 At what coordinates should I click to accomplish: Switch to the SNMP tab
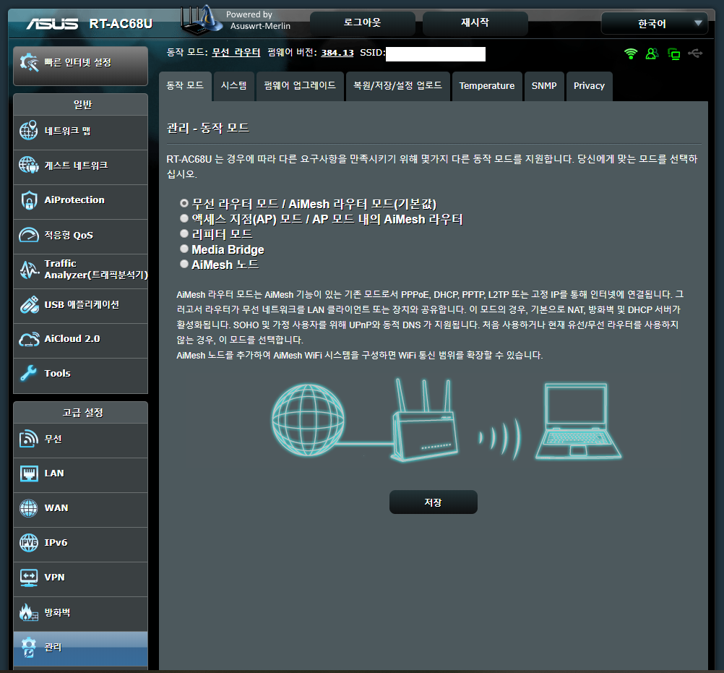pos(544,86)
